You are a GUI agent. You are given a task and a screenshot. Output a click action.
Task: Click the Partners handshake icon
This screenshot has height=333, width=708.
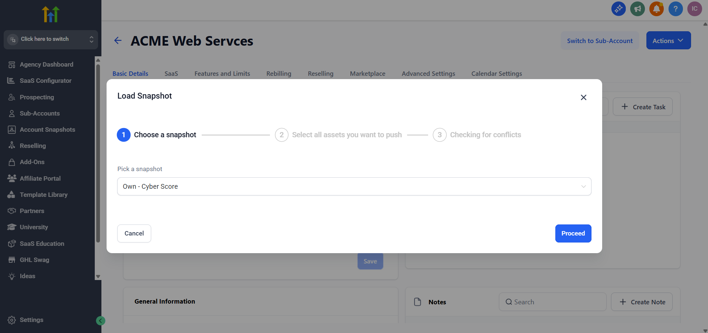12,211
